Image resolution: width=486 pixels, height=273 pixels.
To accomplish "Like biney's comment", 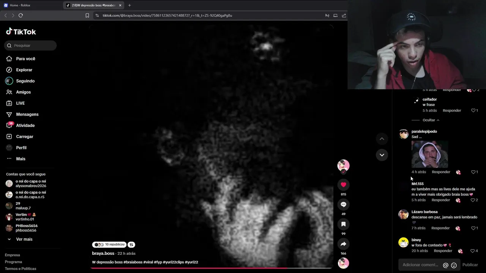I will [x=473, y=251].
